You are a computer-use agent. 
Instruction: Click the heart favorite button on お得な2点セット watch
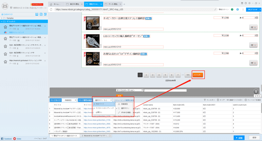[253, 63]
